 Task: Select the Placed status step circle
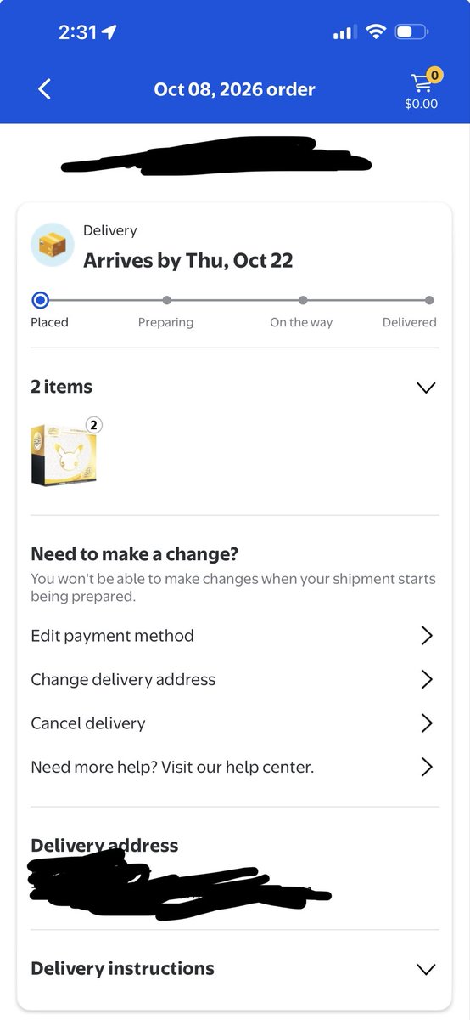click(40, 300)
